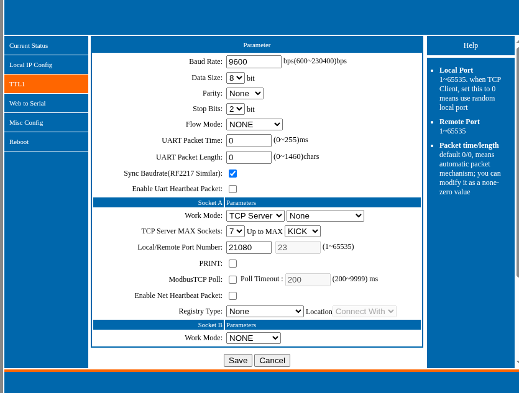Change Socket A Work Mode from TCP Server
519x393 pixels.
[x=255, y=215]
